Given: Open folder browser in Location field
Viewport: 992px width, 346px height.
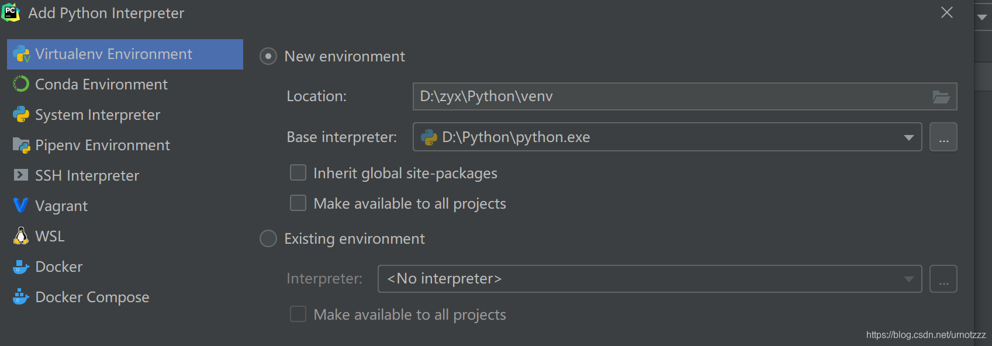Looking at the screenshot, I should 941,97.
